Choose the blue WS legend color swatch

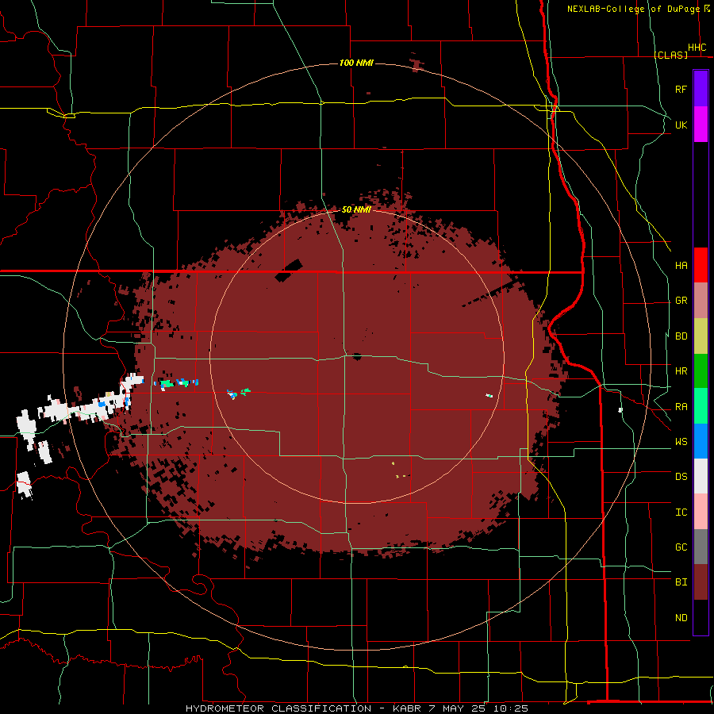[701, 441]
